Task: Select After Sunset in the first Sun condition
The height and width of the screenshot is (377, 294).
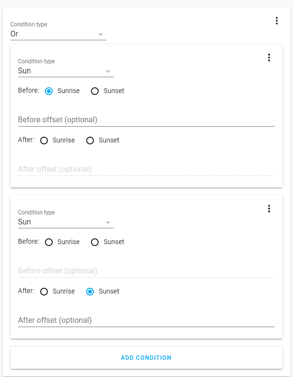Action: 90,141
